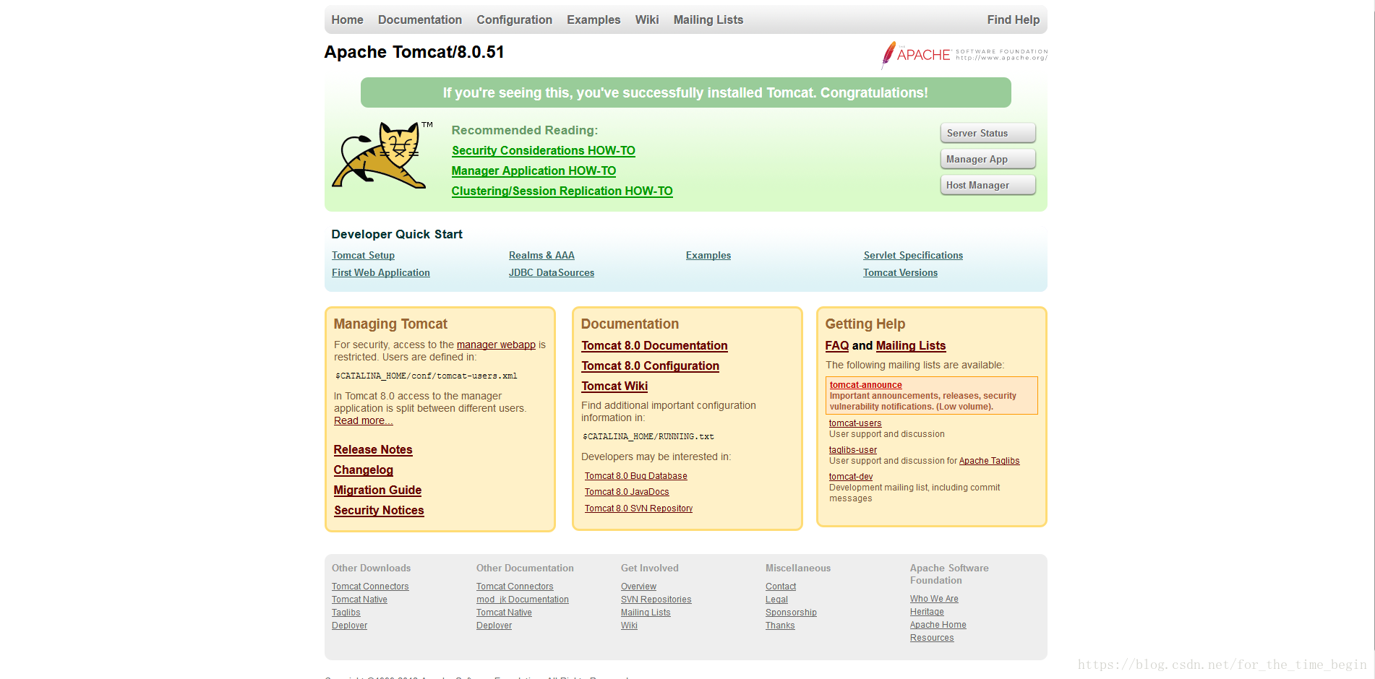1375x679 pixels.
Task: Click the Tomcat cat logo
Action: point(381,155)
